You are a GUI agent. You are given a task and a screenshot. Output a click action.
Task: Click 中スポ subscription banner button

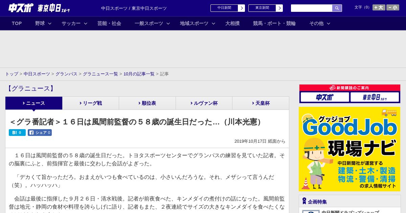click(325, 97)
